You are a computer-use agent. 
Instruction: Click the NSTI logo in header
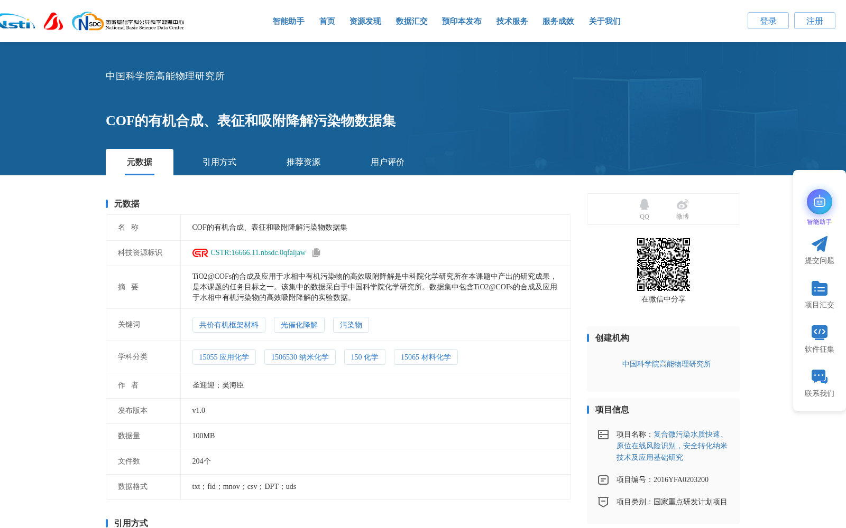[17, 21]
